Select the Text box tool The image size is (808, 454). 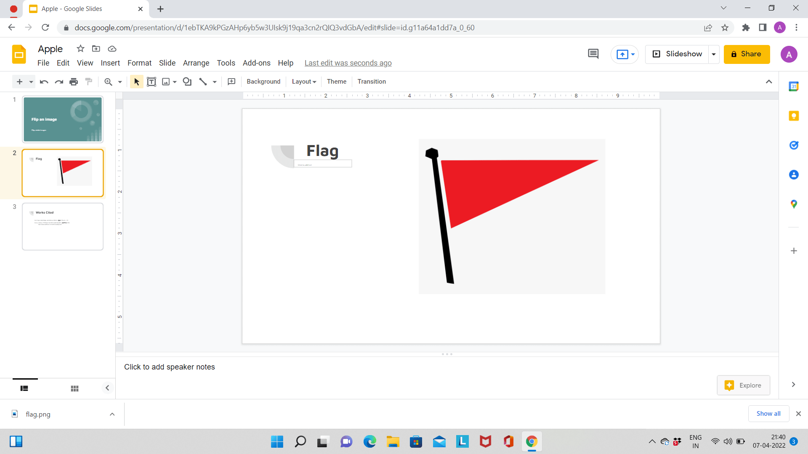pyautogui.click(x=151, y=82)
